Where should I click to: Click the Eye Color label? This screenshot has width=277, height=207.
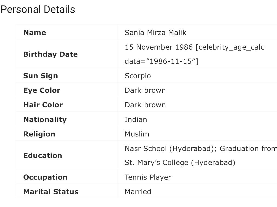[x=42, y=90]
